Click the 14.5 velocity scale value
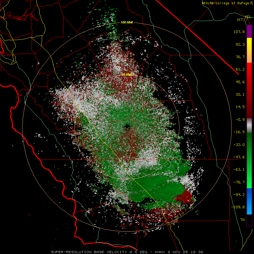254x254 pixels. coord(240,107)
